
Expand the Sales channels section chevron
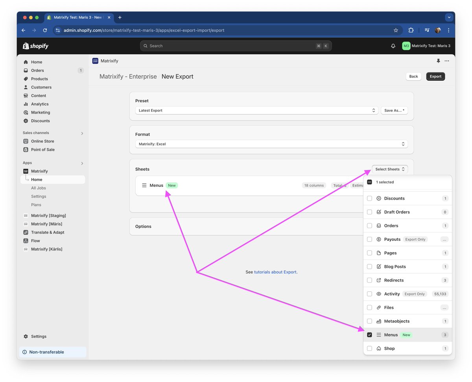coord(82,133)
